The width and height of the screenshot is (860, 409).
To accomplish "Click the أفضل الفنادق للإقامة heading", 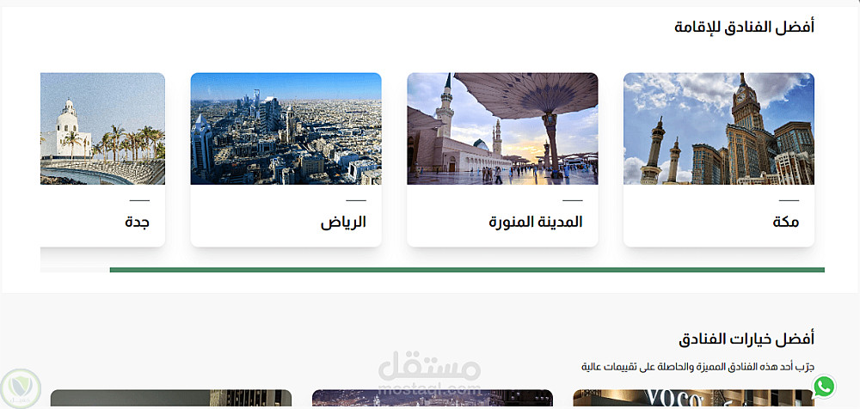I will (744, 27).
